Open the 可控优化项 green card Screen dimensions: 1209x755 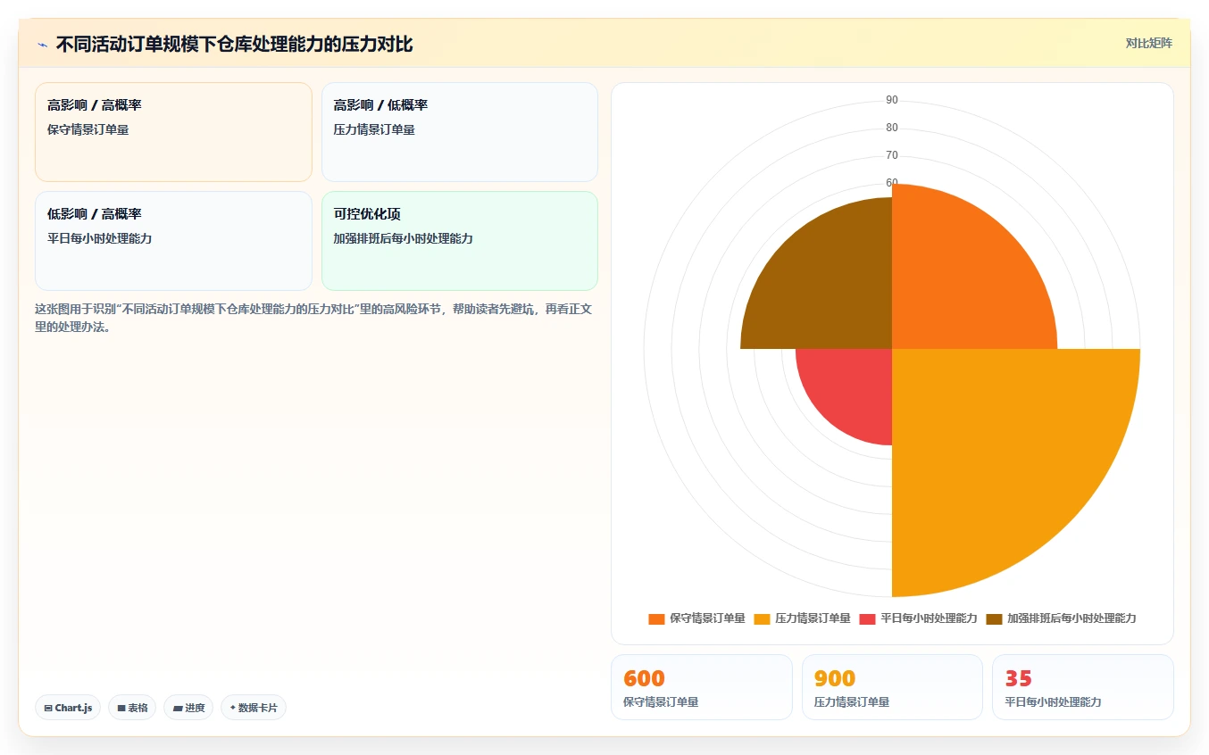460,241
